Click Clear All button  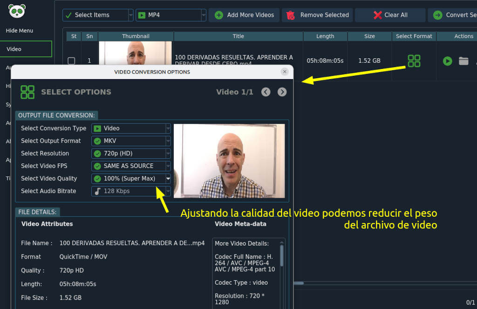pos(390,15)
